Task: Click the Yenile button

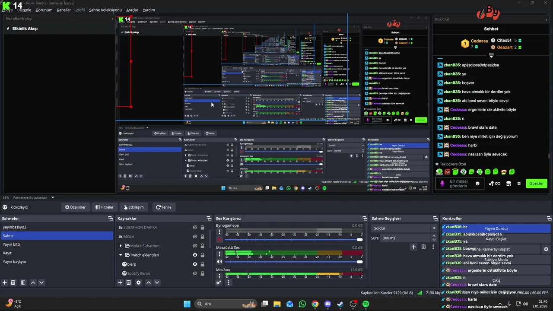Action: (164, 207)
